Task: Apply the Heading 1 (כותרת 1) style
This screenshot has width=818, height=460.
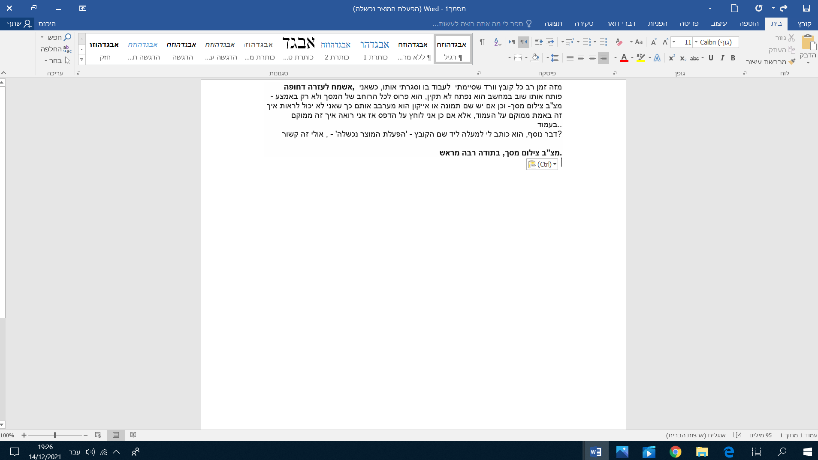Action: point(374,49)
